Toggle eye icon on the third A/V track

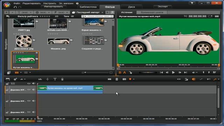(29, 112)
